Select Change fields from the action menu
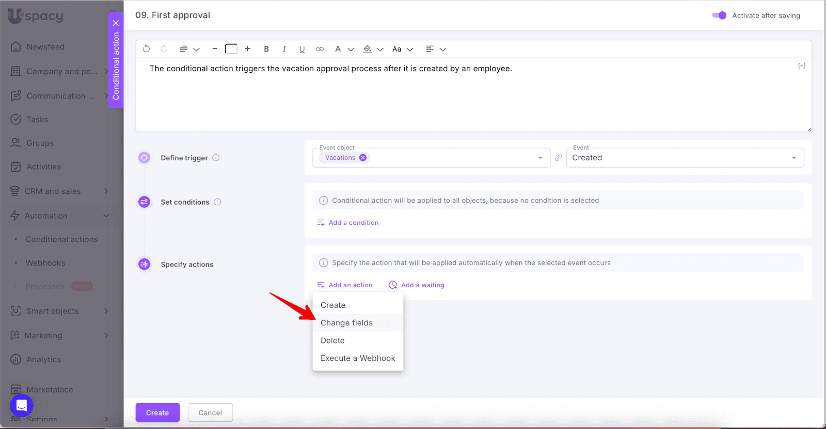826x429 pixels. coord(346,323)
